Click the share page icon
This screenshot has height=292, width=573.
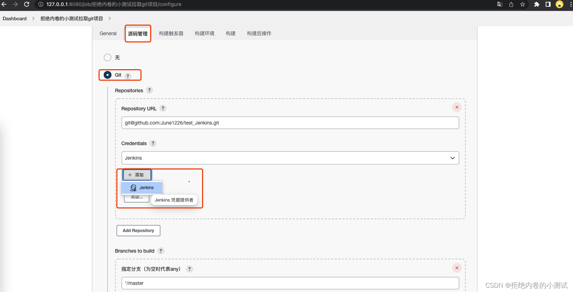[x=511, y=4]
